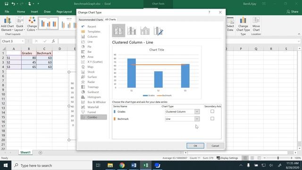
Task: Undo the last action in toolbar
Action: click(x=13, y=4)
